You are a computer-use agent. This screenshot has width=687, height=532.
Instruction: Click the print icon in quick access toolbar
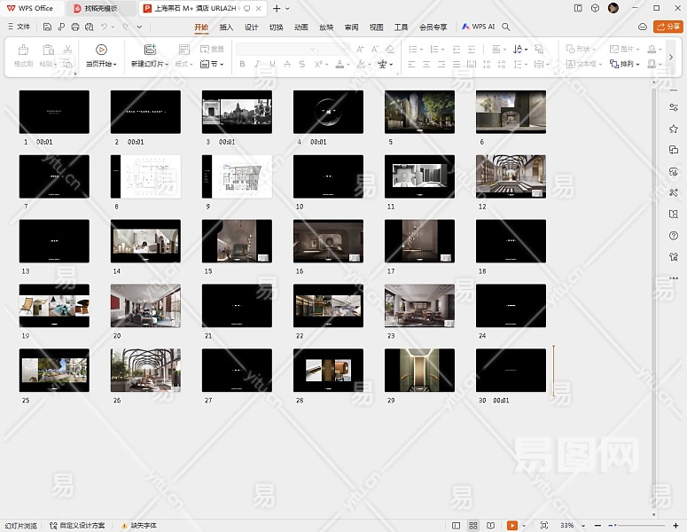75,27
